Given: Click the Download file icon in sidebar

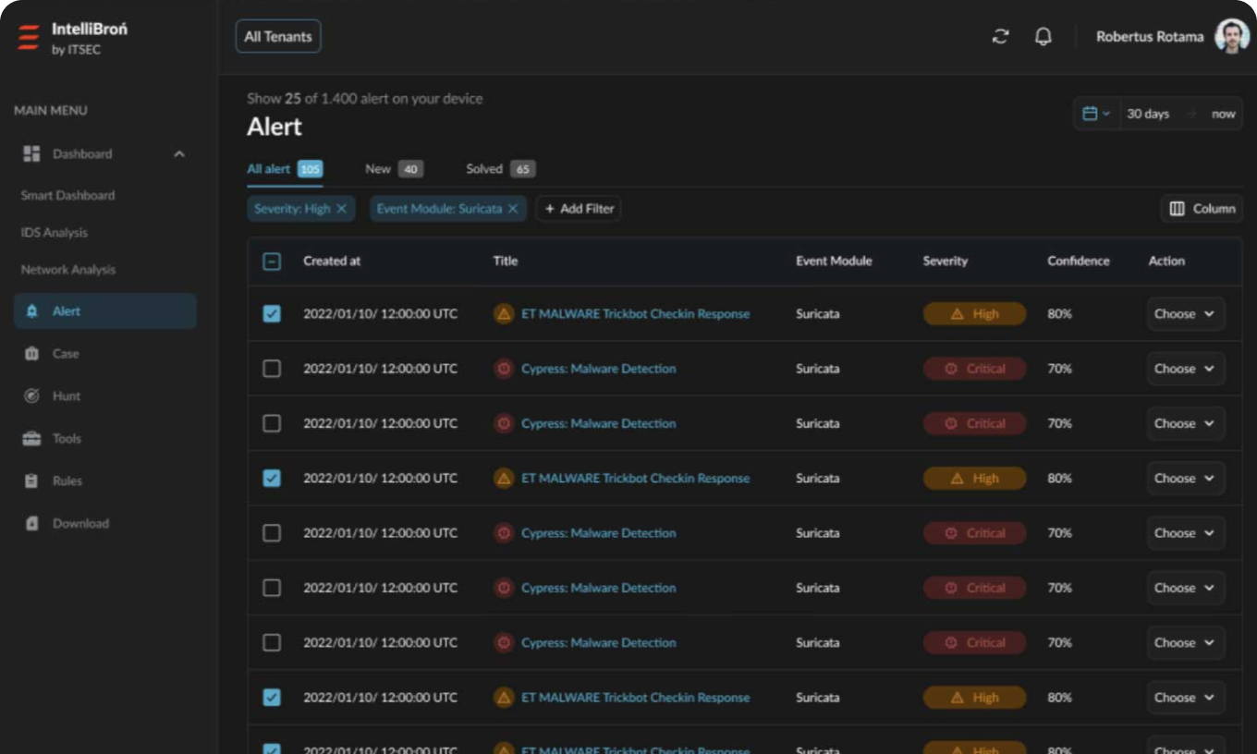Looking at the screenshot, I should (31, 523).
